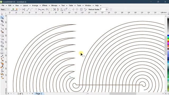Click the Reduce Nodes plus slider button
This screenshot has height=95, width=169.
point(107,9)
